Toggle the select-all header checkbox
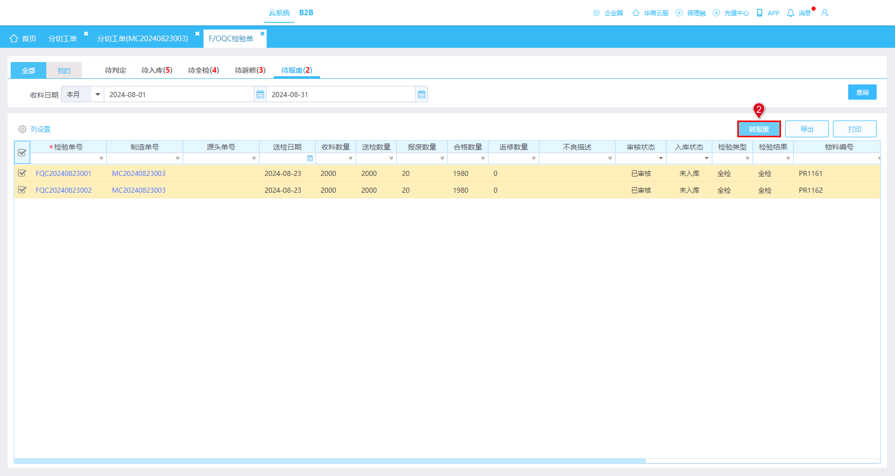 22,152
